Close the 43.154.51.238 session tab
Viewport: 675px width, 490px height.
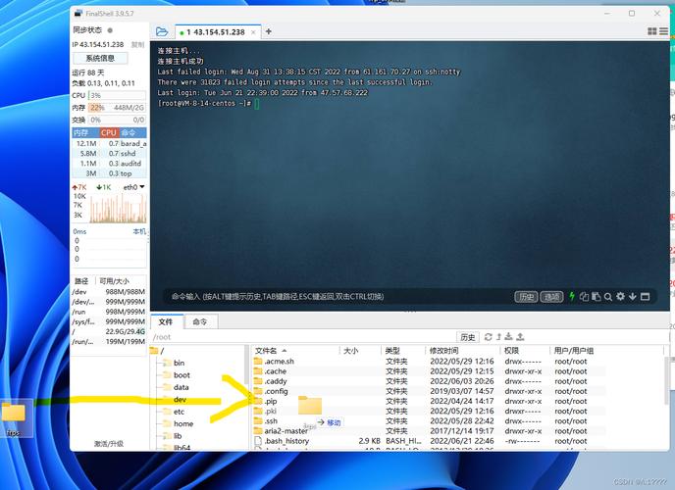coord(253,32)
